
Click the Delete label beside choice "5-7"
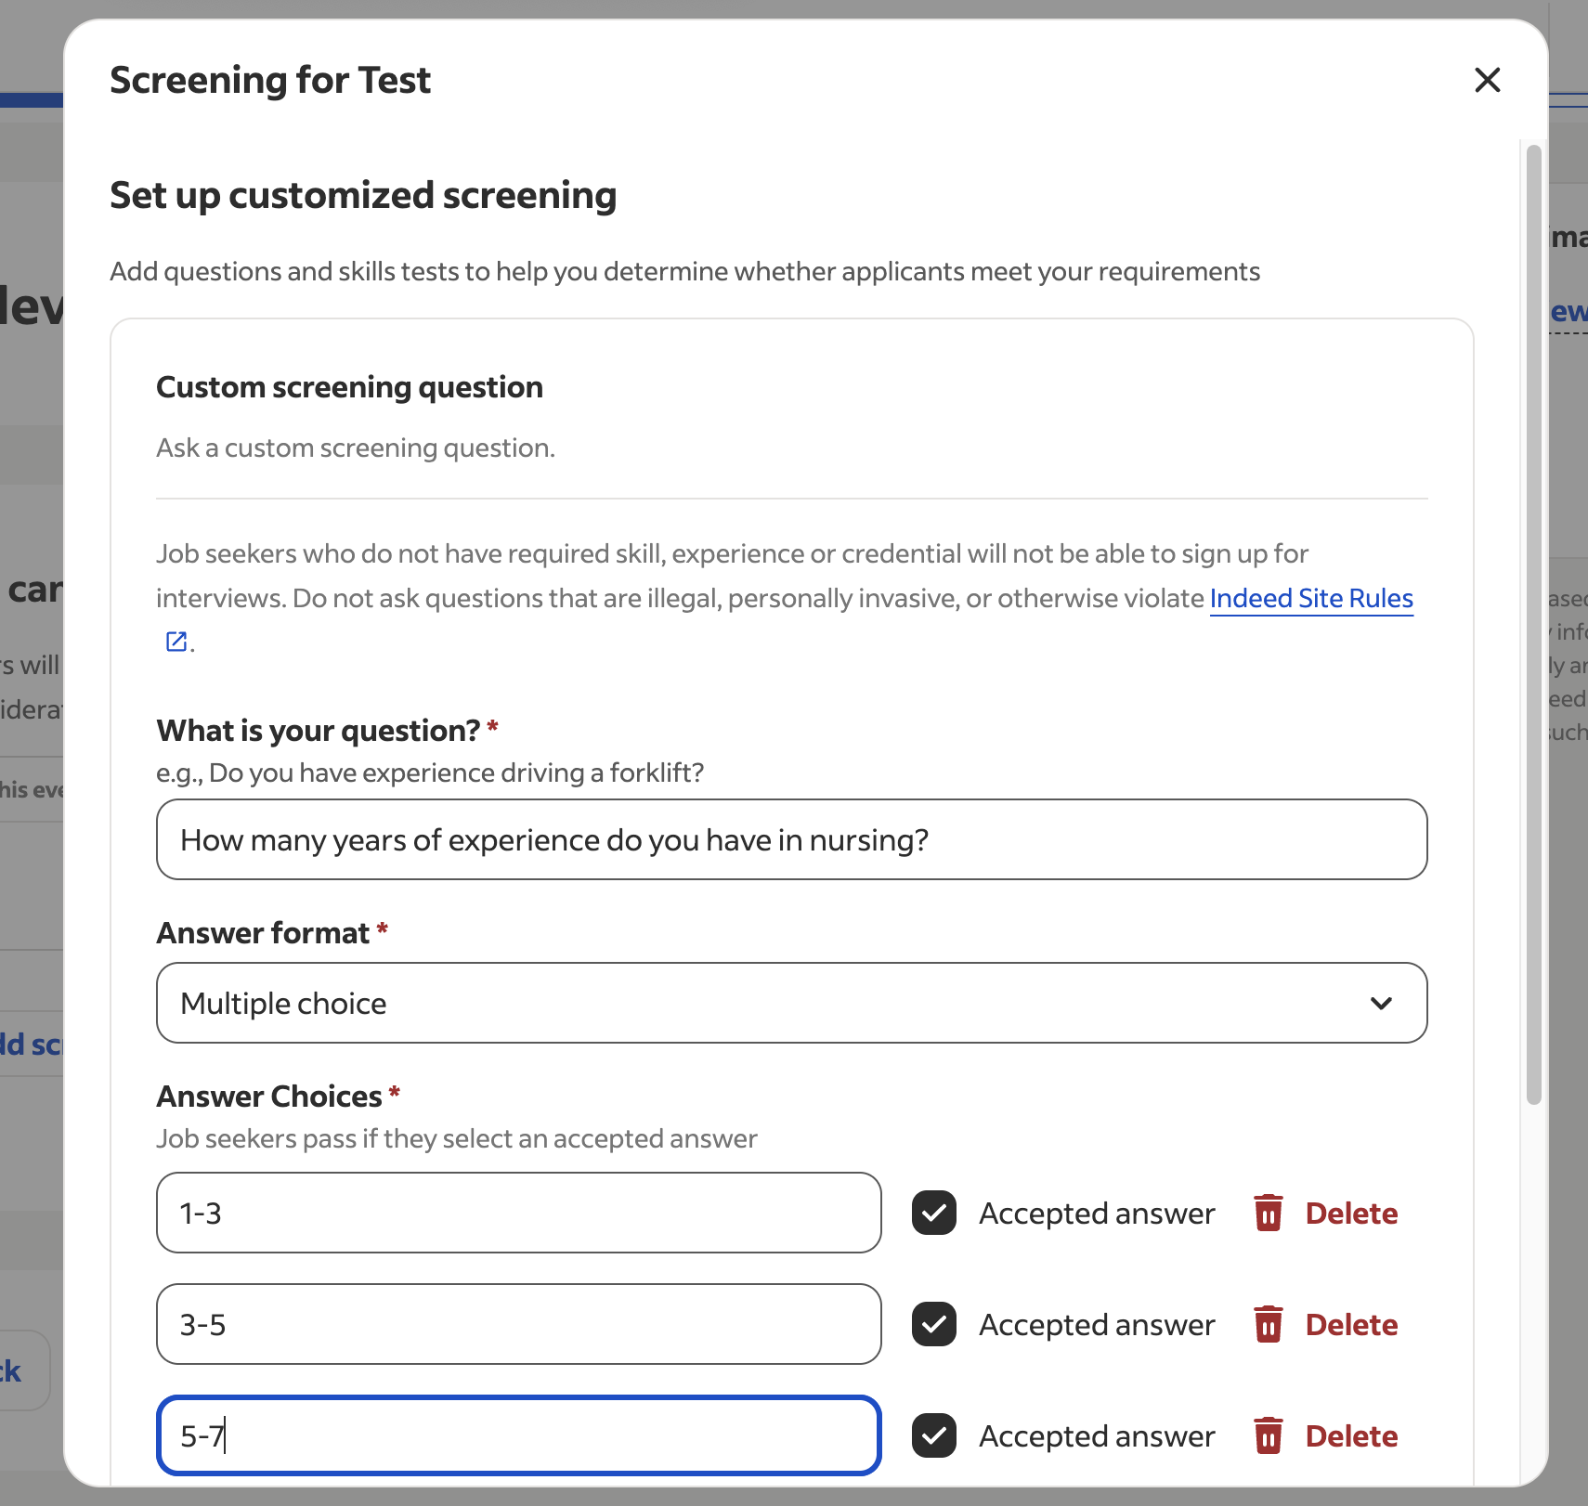(x=1351, y=1435)
